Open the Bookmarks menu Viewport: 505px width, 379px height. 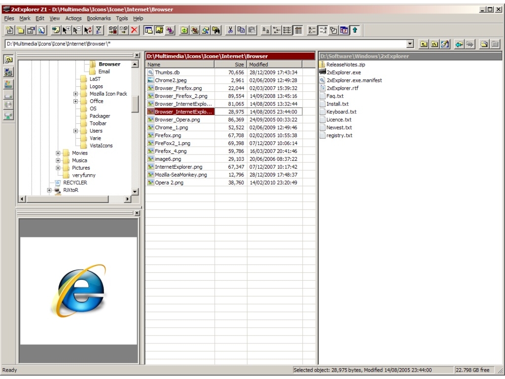[x=99, y=18]
